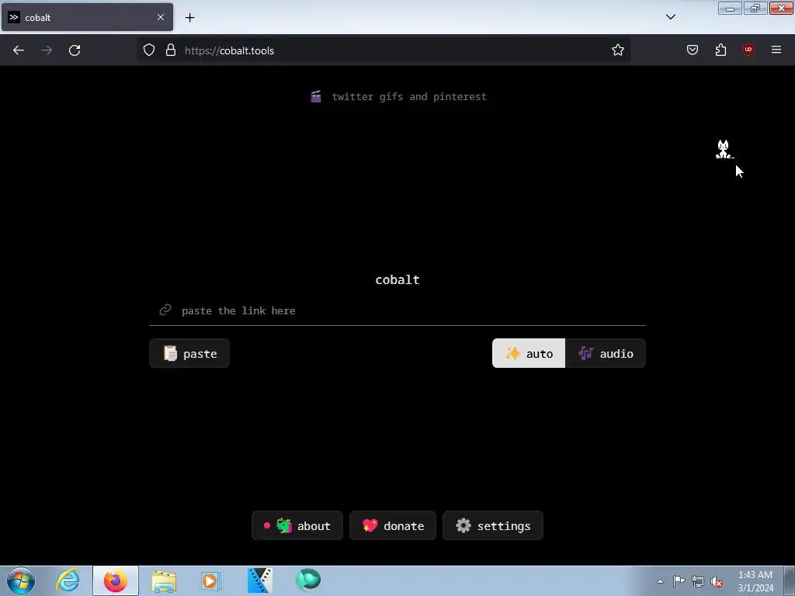795x596 pixels.
Task: Show hidden system tray icons
Action: 660,581
